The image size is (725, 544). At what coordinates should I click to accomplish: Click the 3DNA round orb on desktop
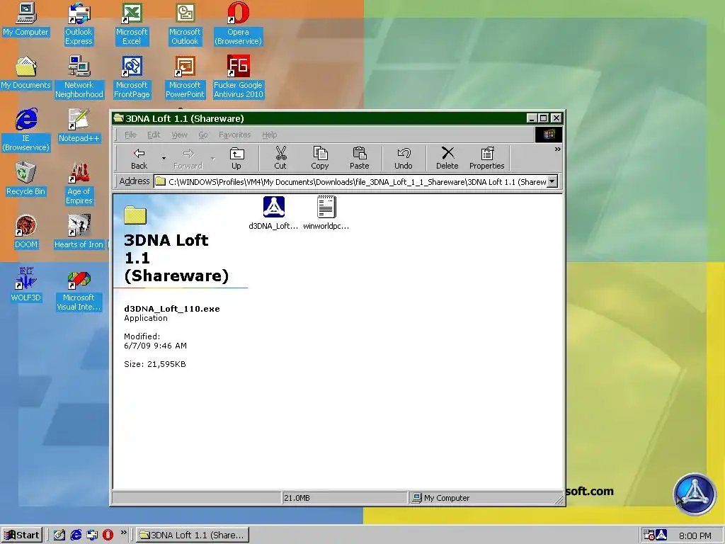[695, 494]
